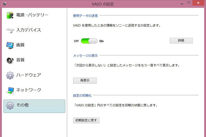Click the gear icon for ハードウェア
The width and height of the screenshot is (206, 137).
coord(10,75)
